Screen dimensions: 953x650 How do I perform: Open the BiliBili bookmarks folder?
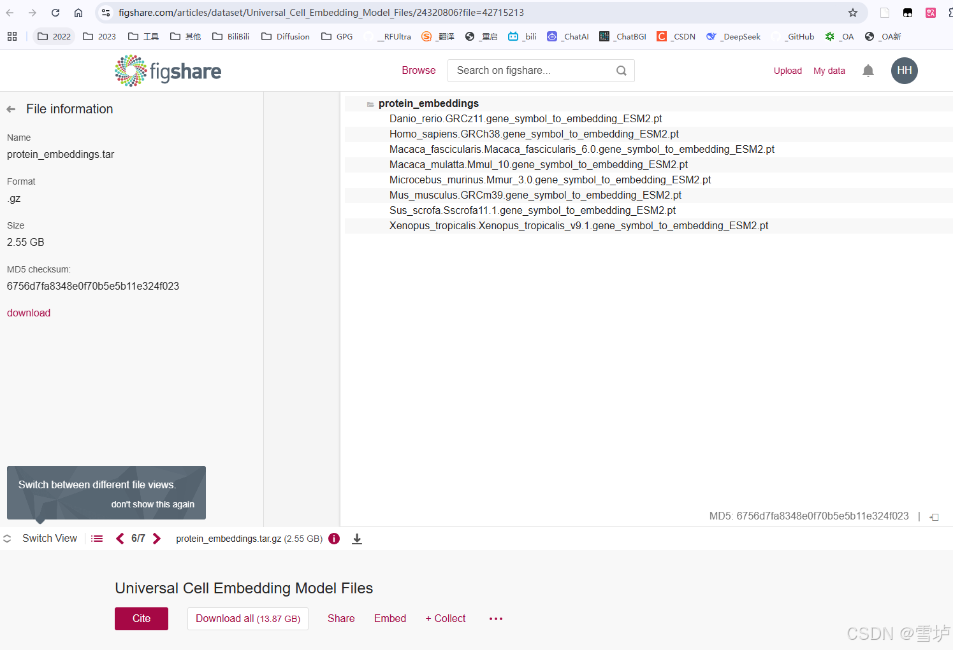(x=231, y=36)
